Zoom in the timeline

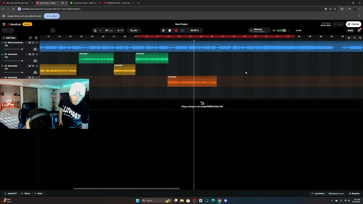(x=360, y=38)
